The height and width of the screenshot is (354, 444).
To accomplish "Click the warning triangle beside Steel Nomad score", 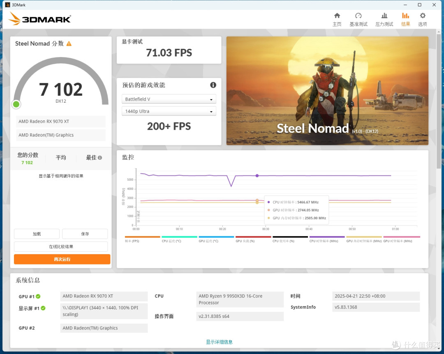I will [69, 44].
